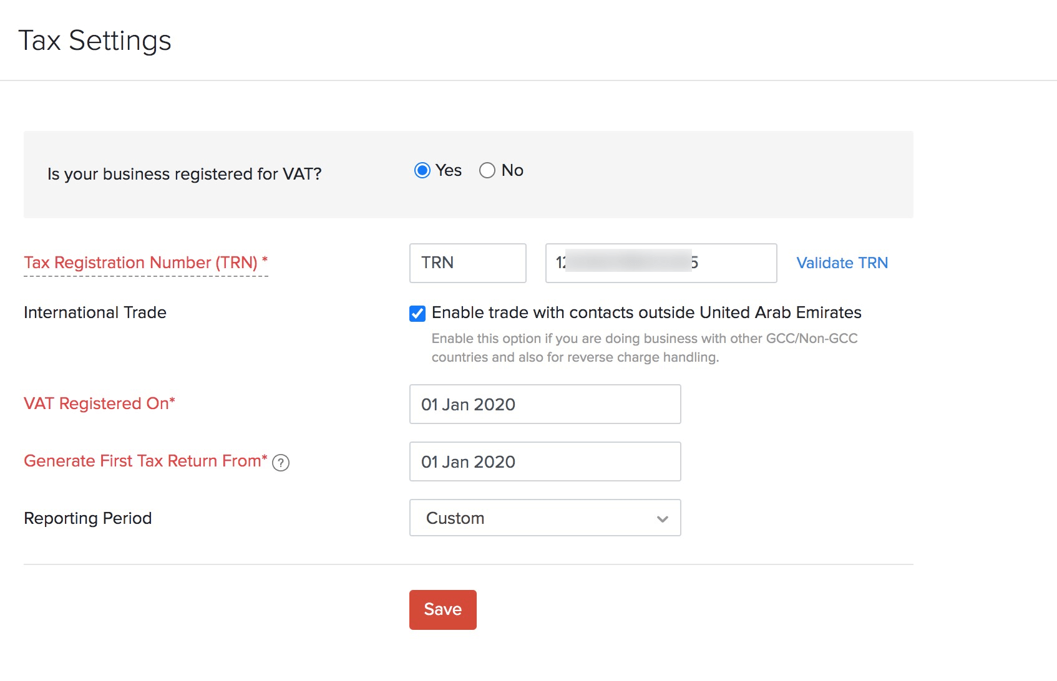Image resolution: width=1057 pixels, height=681 pixels.
Task: Disable trade with contacts outside United Arab Emirates
Action: pos(416,313)
